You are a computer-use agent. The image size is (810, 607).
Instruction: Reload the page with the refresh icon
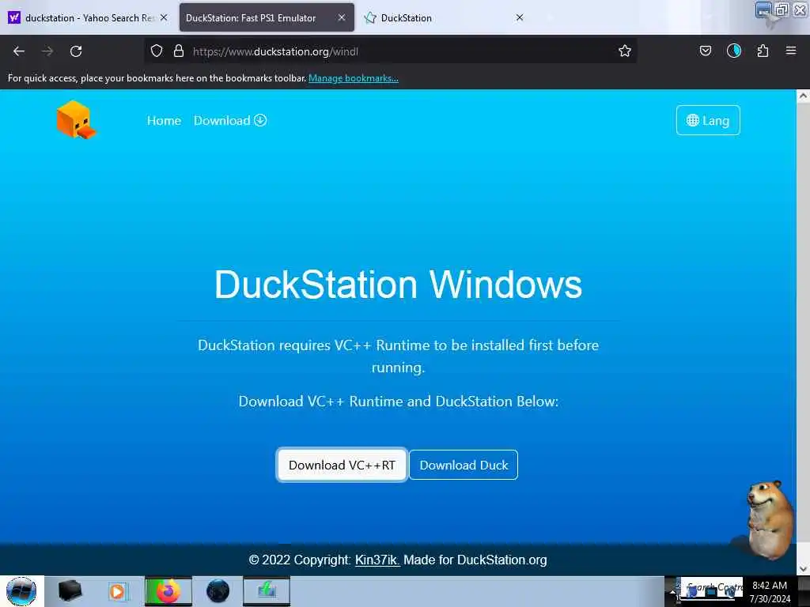pos(76,51)
